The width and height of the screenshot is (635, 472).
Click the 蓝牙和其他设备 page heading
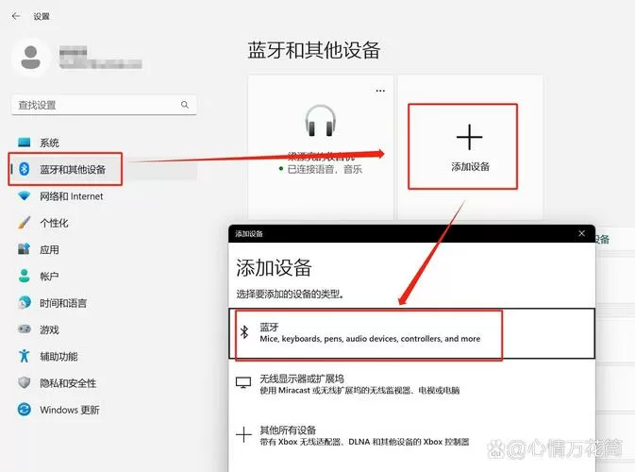tap(314, 50)
